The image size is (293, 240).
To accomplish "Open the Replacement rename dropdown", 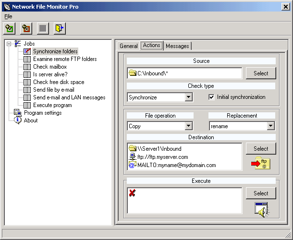I will tap(271, 126).
